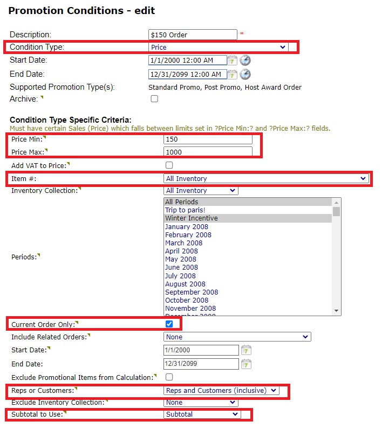Click the Description text field
This screenshot has height=428, width=382.
(x=193, y=35)
